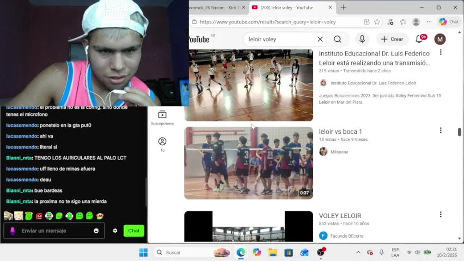Open a new browser tab
The width and height of the screenshot is (464, 261).
click(343, 7)
